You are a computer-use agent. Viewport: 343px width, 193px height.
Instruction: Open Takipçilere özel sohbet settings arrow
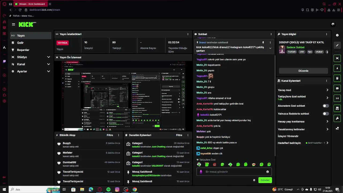pos(327,98)
